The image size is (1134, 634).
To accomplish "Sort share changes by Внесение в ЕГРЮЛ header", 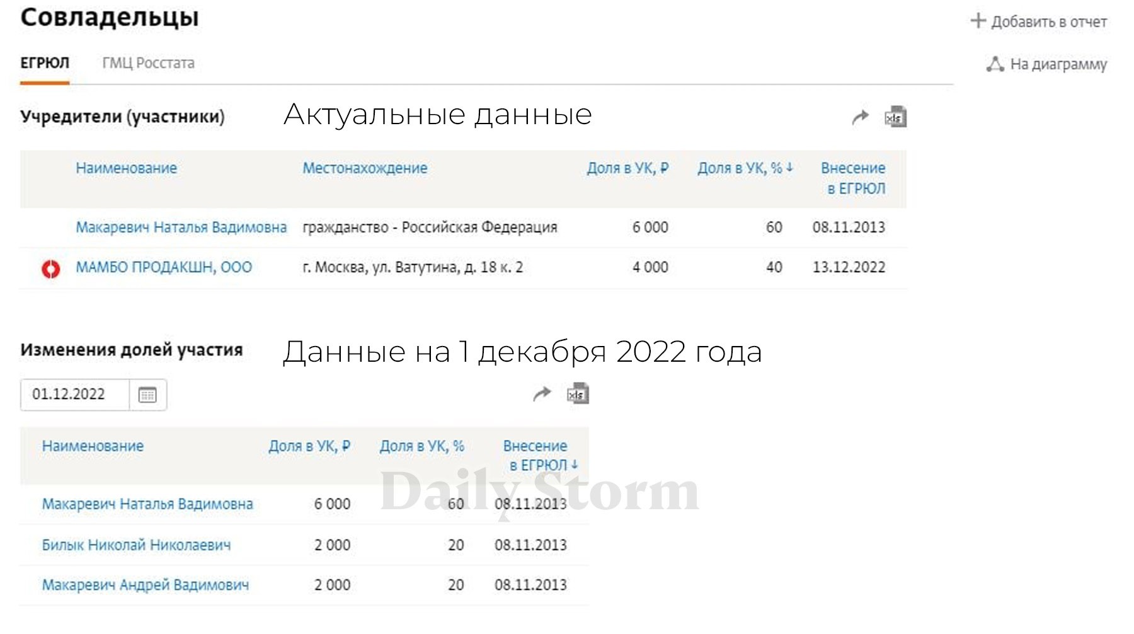I will [x=540, y=456].
